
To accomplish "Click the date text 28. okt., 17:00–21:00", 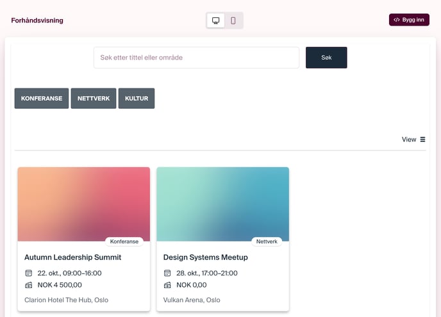I will click(207, 273).
